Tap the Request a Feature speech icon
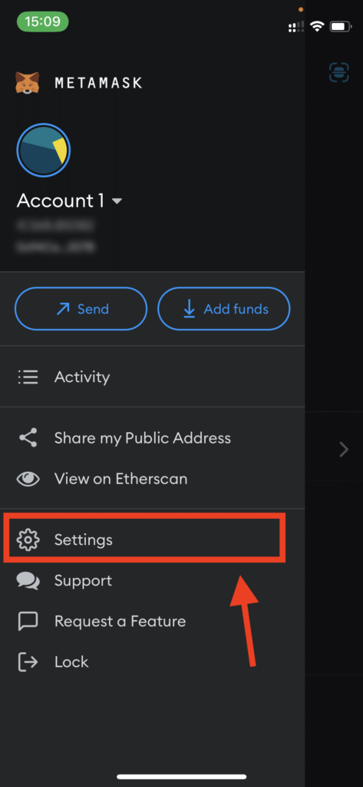The height and width of the screenshot is (787, 363). (x=28, y=621)
